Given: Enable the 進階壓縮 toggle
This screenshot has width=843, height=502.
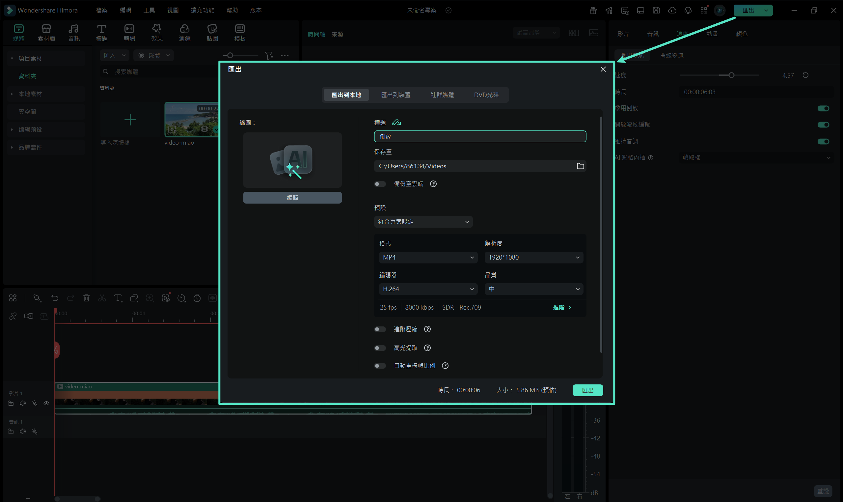Looking at the screenshot, I should point(380,329).
